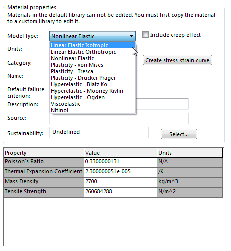Choose Linear Elastic Orthotropic model type

pos(92,52)
